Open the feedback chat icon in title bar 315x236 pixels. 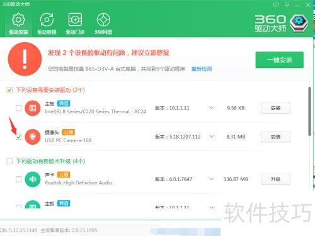click(x=276, y=4)
